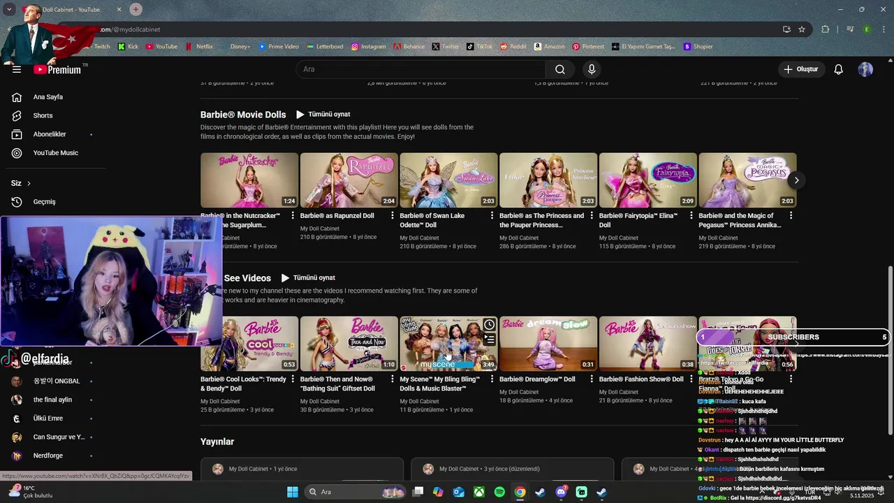
Task: Bookmark this page with the star icon
Action: pyautogui.click(x=802, y=29)
